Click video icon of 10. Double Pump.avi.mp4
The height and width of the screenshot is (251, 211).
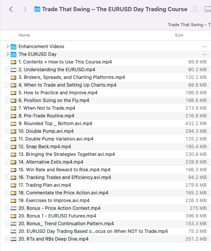coord(13,131)
